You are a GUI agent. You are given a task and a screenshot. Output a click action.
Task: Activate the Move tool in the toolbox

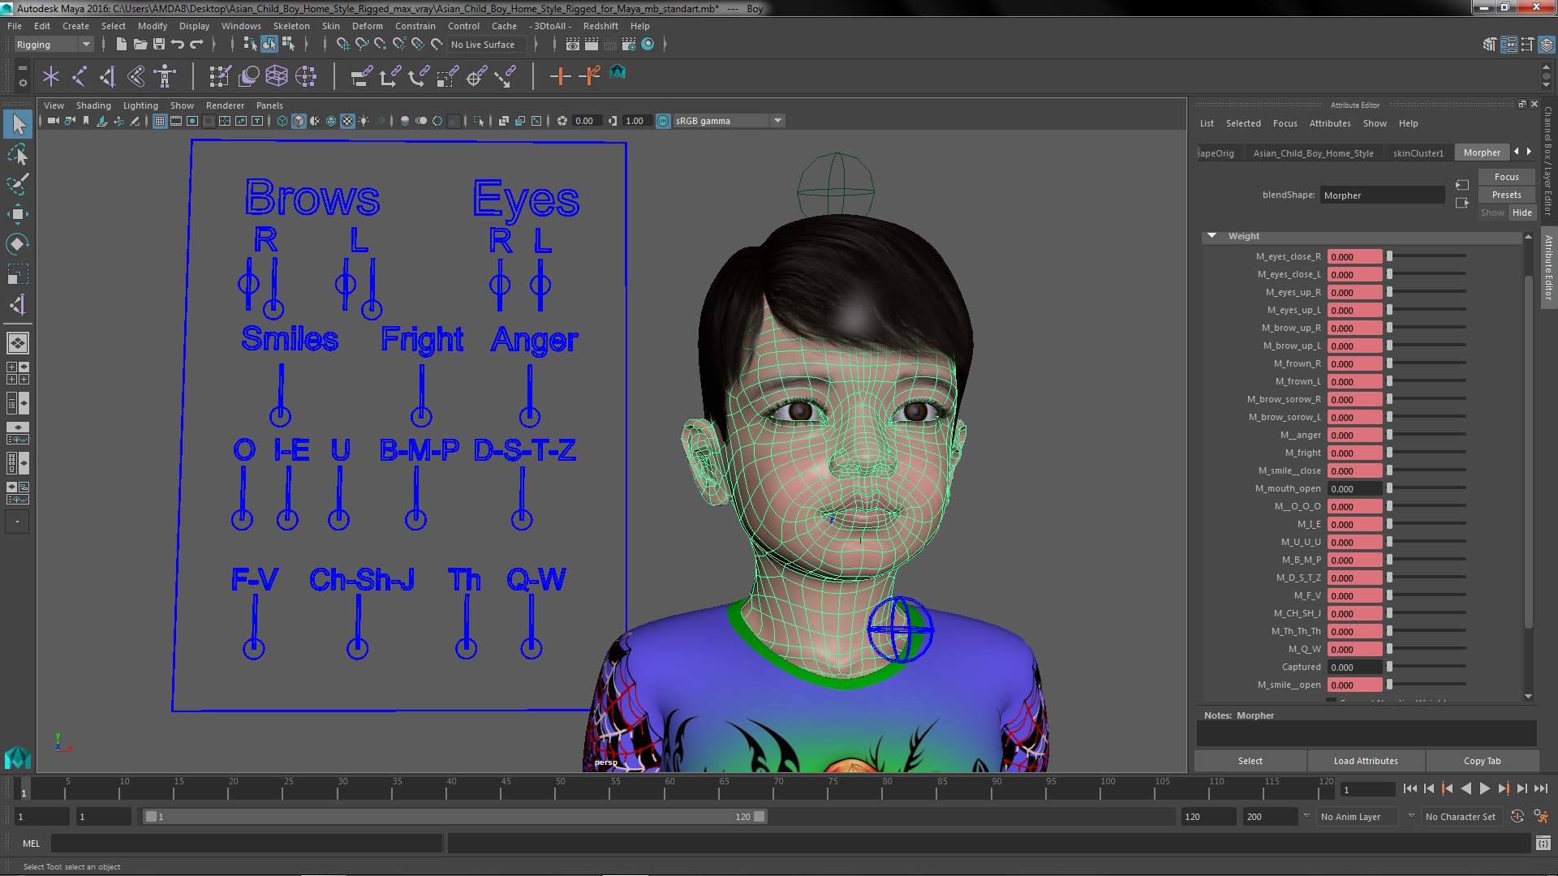pyautogui.click(x=18, y=214)
